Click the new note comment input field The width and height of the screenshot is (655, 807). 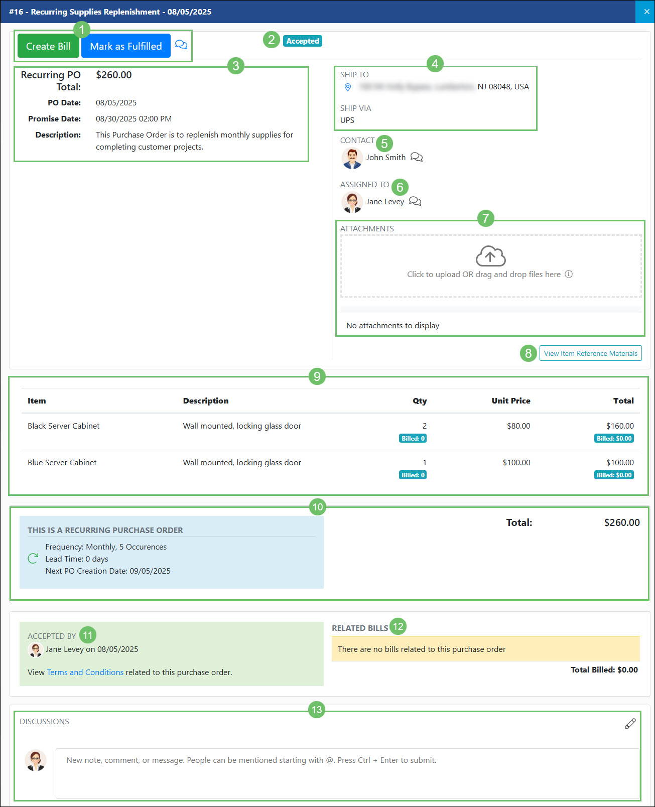pos(348,773)
